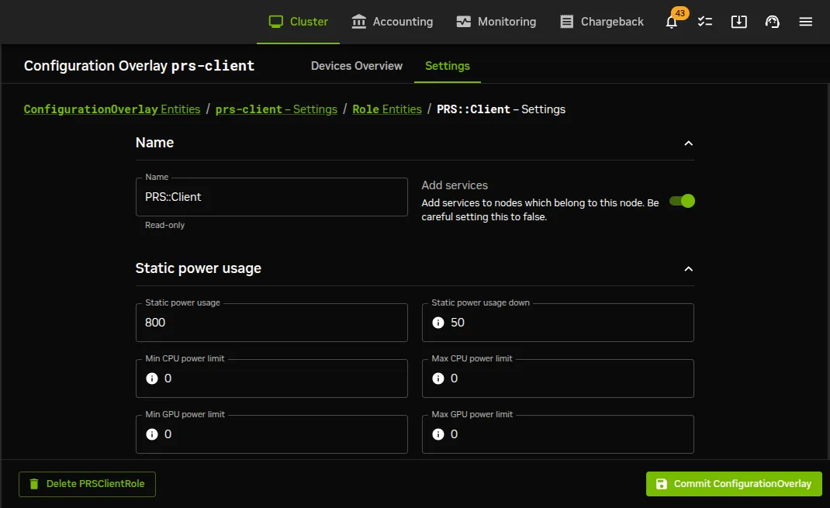Click info icon for Min GPU power limit
830x508 pixels.
click(x=152, y=434)
